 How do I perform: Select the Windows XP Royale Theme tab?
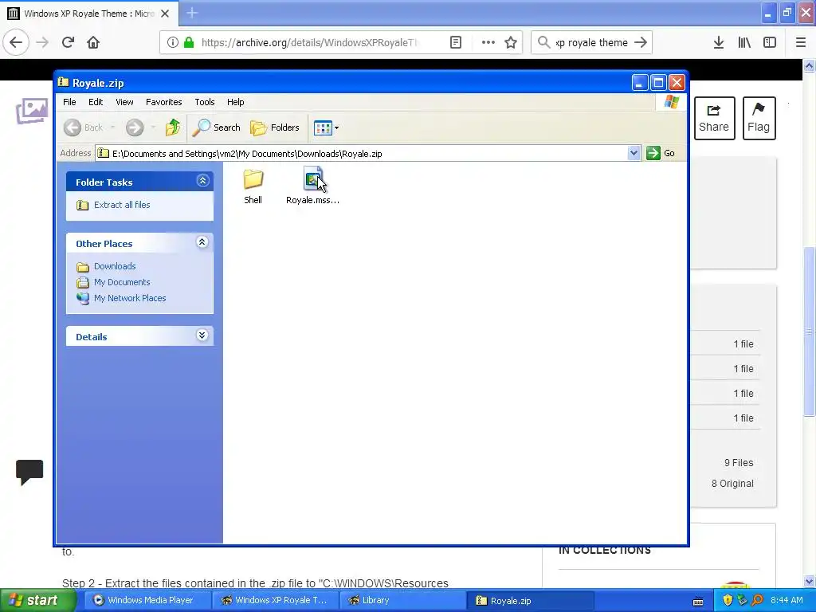click(89, 14)
